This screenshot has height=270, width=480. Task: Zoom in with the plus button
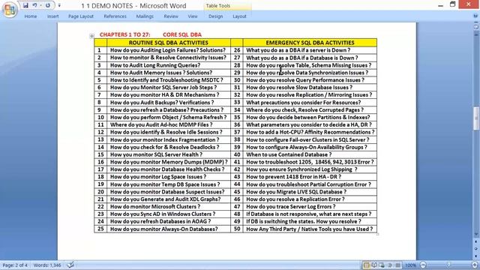475,265
